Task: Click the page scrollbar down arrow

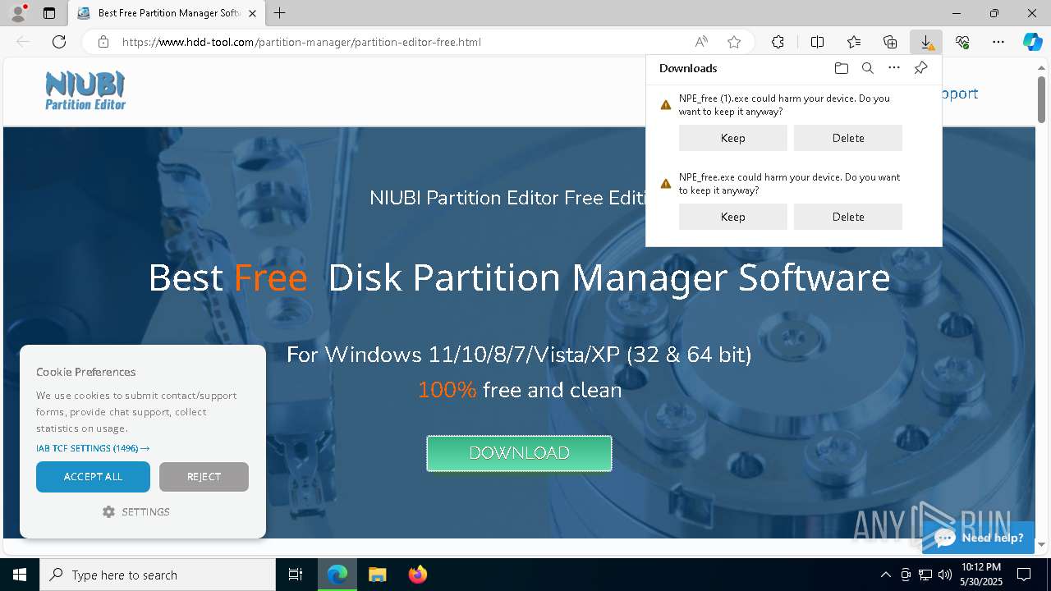Action: (x=1042, y=544)
